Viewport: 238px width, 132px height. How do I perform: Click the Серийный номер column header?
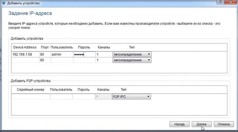click(x=31, y=90)
